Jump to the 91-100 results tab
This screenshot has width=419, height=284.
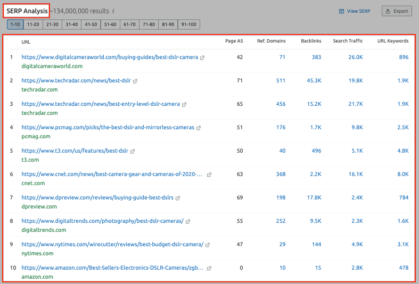(188, 24)
